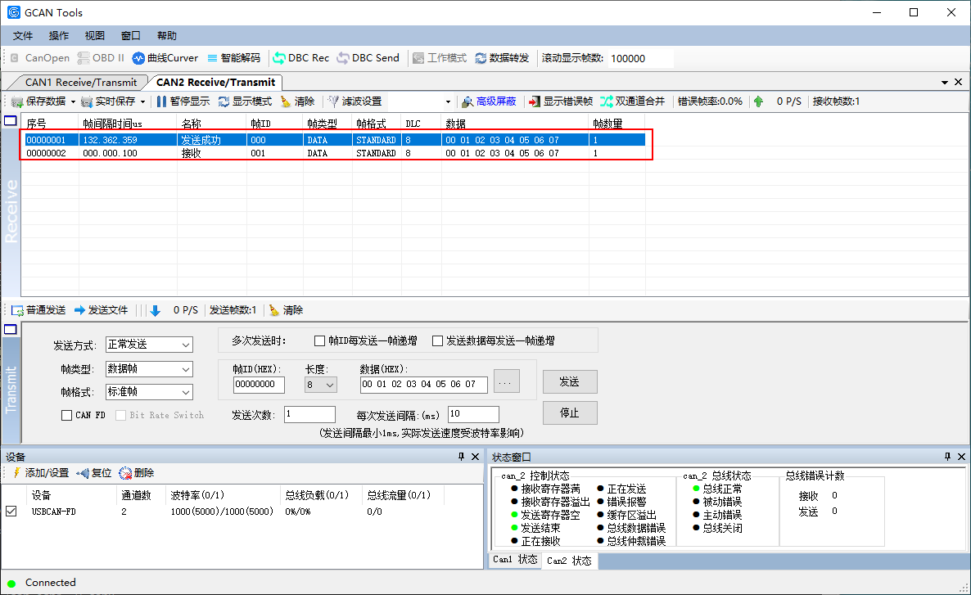Open 操作 menu
Viewport: 971px width, 595px height.
[x=59, y=36]
